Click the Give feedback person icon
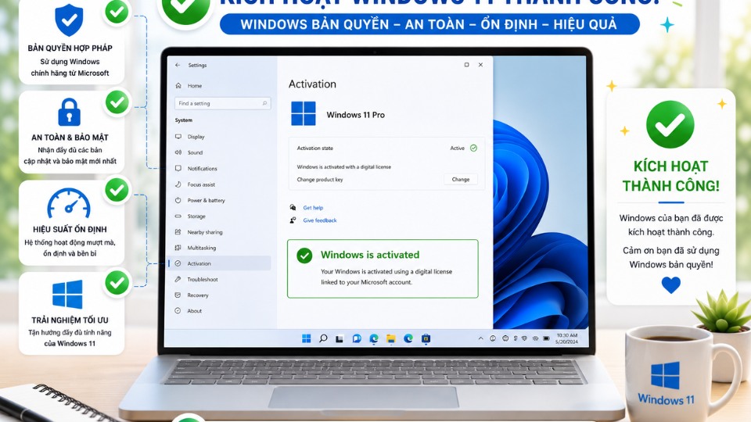This screenshot has height=422, width=751. [293, 220]
